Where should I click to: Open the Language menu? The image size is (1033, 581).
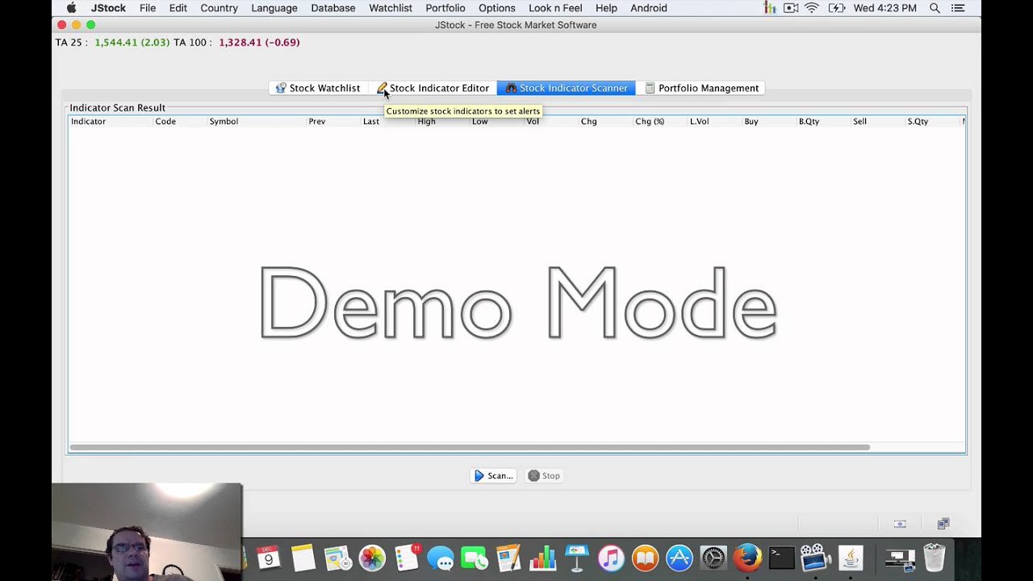click(274, 8)
